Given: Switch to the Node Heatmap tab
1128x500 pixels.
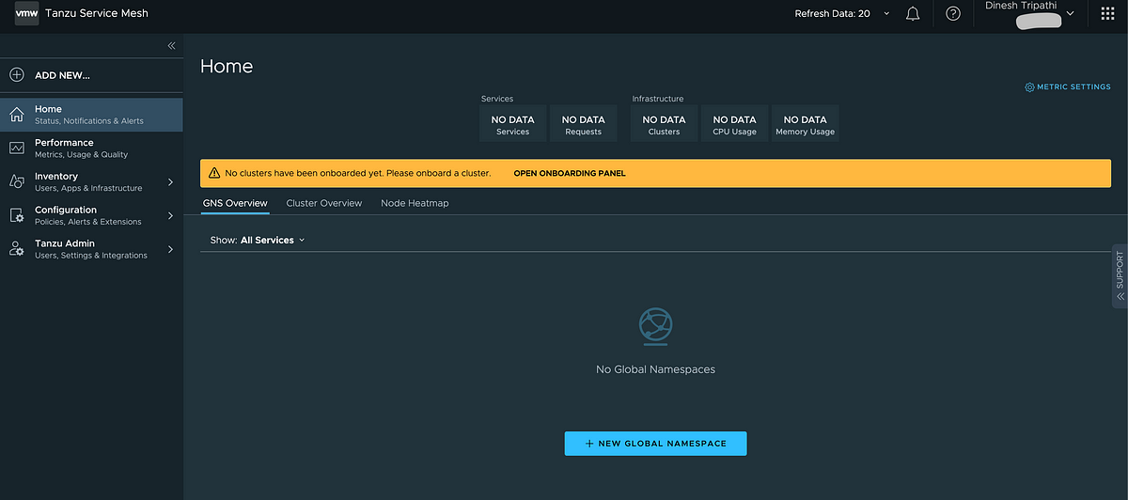Looking at the screenshot, I should (415, 203).
